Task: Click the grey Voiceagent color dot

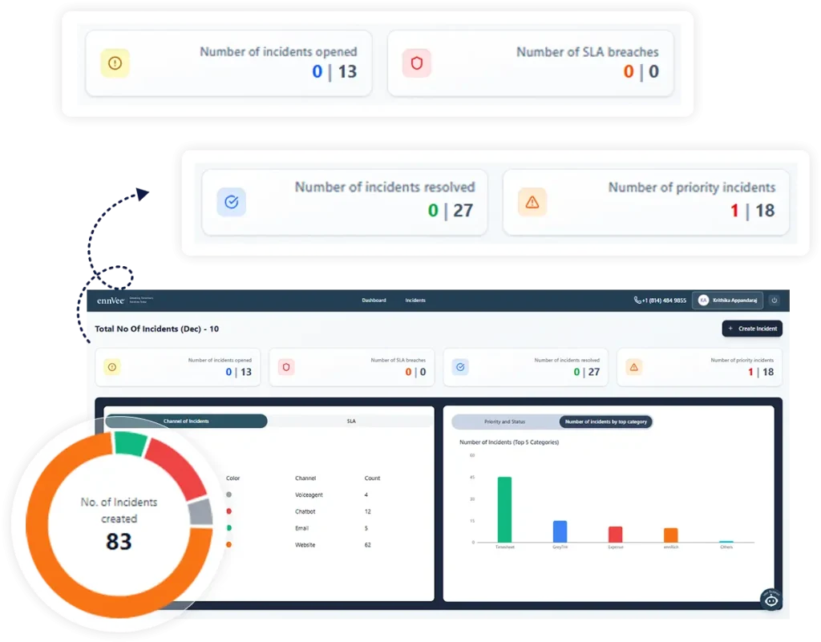Action: pyautogui.click(x=229, y=495)
